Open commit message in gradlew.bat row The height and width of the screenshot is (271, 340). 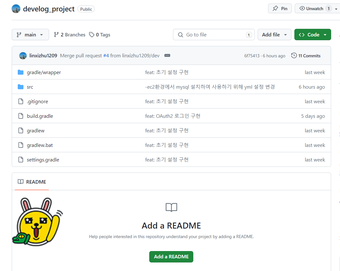[x=167, y=145]
